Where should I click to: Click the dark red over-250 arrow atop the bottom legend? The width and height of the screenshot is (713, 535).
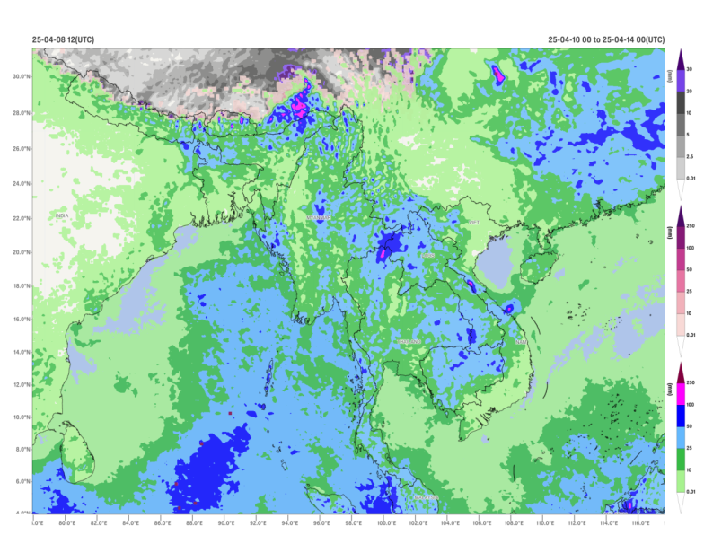point(681,373)
